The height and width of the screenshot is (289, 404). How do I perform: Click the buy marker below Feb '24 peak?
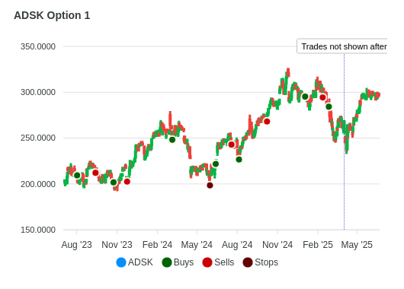[172, 140]
